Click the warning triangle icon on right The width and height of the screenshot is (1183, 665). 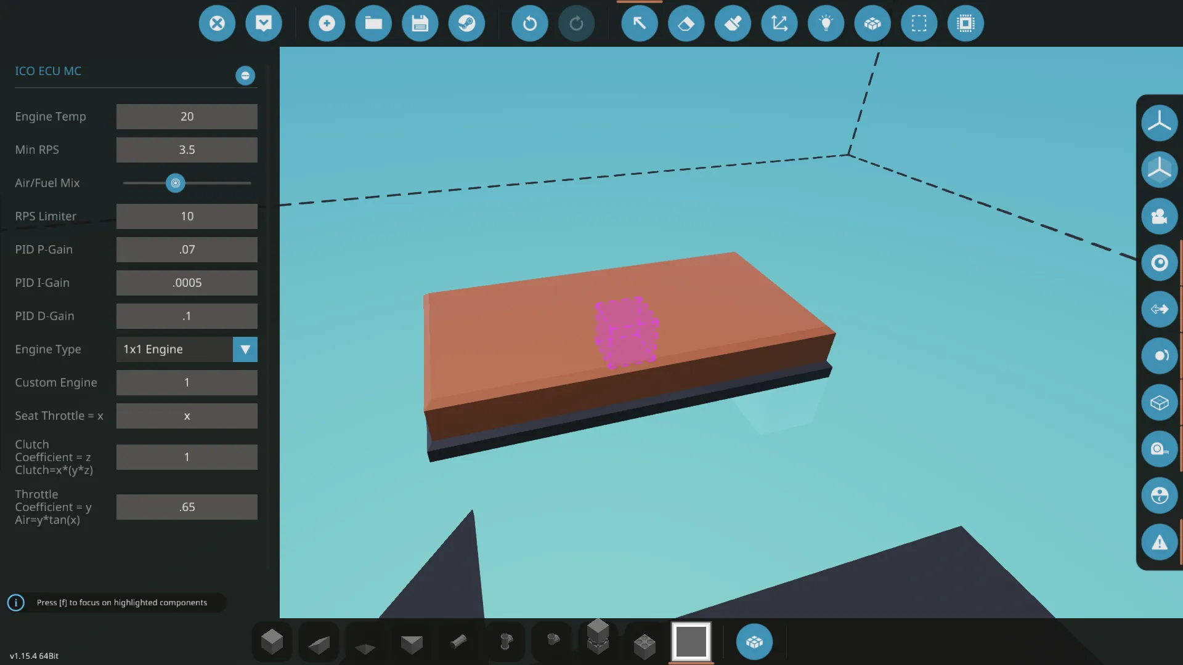1159,542
